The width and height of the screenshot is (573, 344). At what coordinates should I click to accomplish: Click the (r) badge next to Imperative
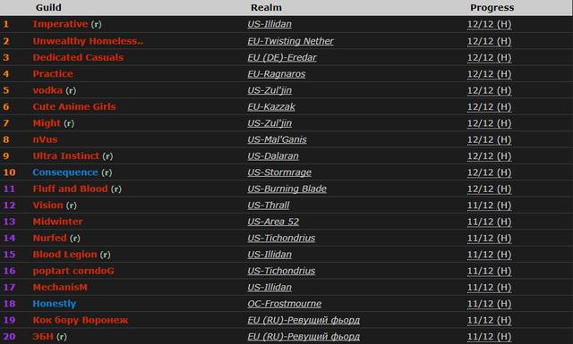click(97, 24)
